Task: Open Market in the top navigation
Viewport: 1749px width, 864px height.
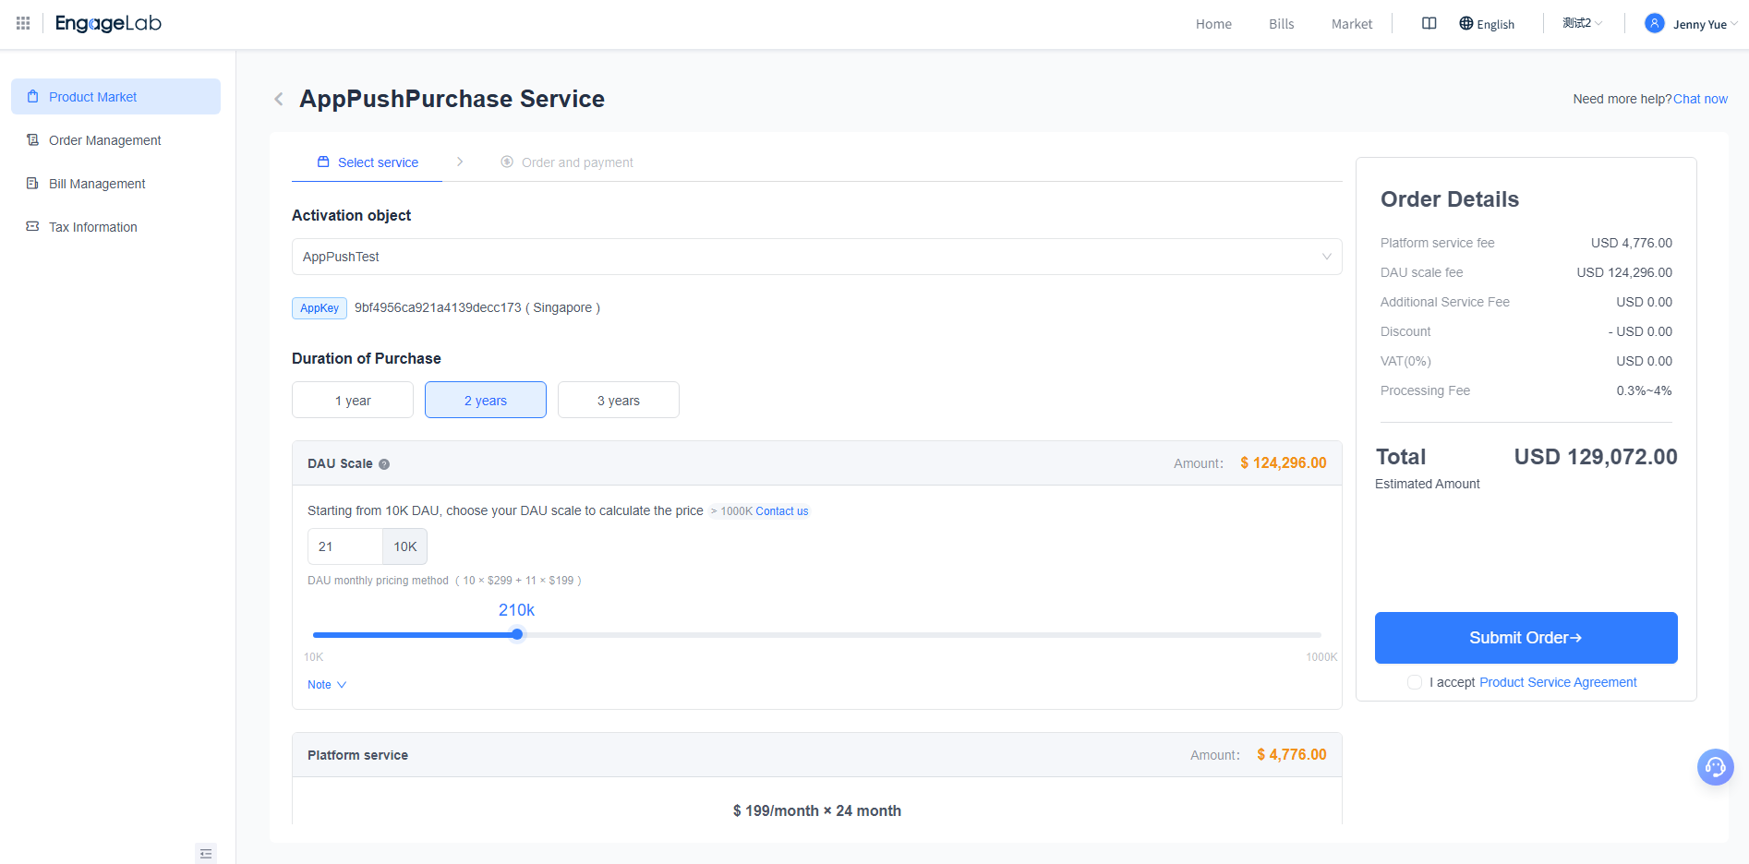Action: tap(1352, 24)
